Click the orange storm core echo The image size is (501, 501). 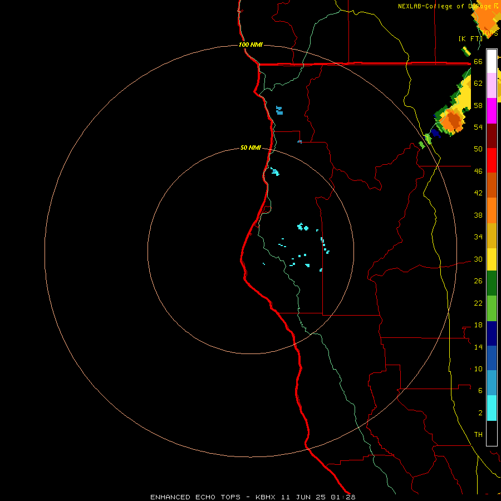(x=453, y=120)
